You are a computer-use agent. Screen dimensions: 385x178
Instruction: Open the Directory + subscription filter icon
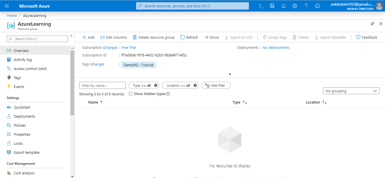click(272, 6)
